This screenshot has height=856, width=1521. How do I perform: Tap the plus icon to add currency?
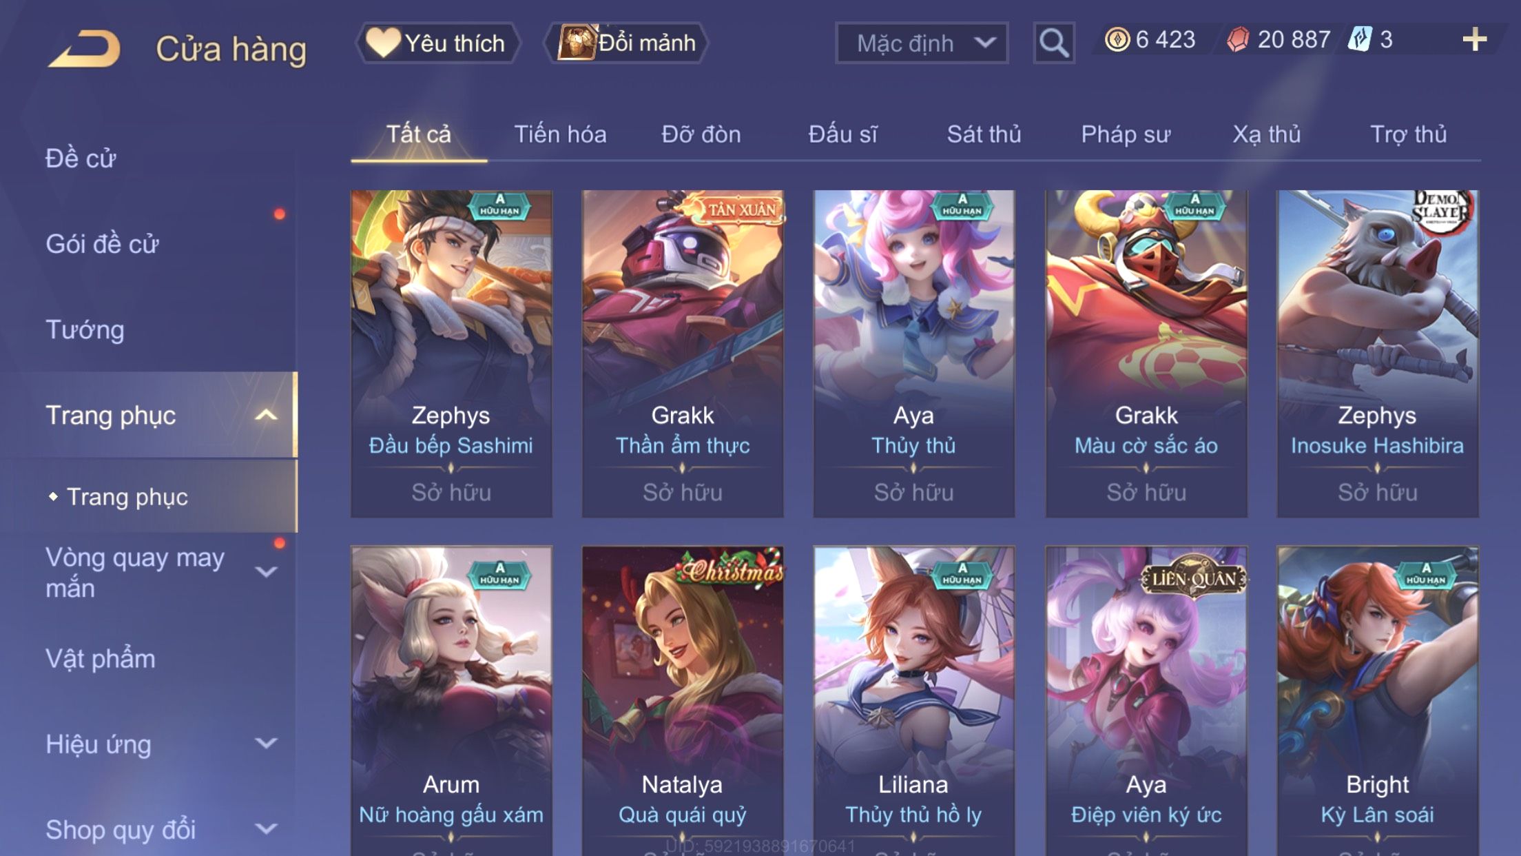point(1474,39)
